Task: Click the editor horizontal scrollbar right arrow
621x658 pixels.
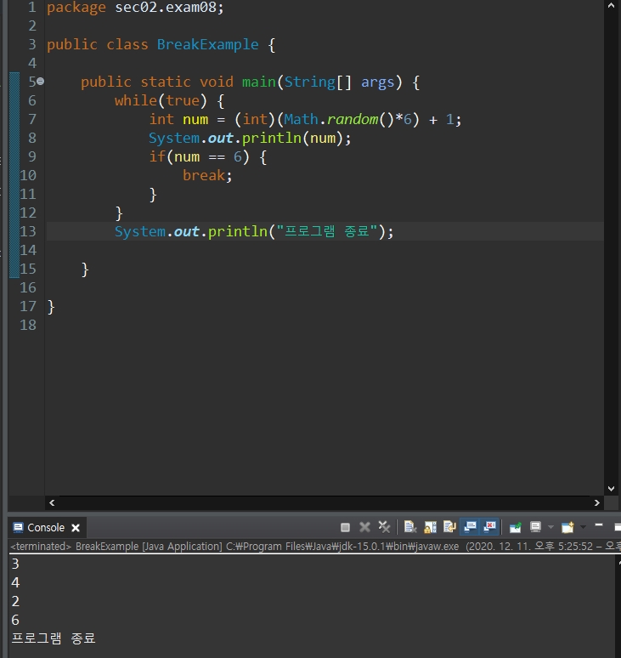Action: click(x=596, y=502)
